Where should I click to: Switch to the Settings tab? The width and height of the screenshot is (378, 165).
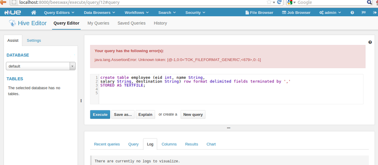tap(34, 40)
